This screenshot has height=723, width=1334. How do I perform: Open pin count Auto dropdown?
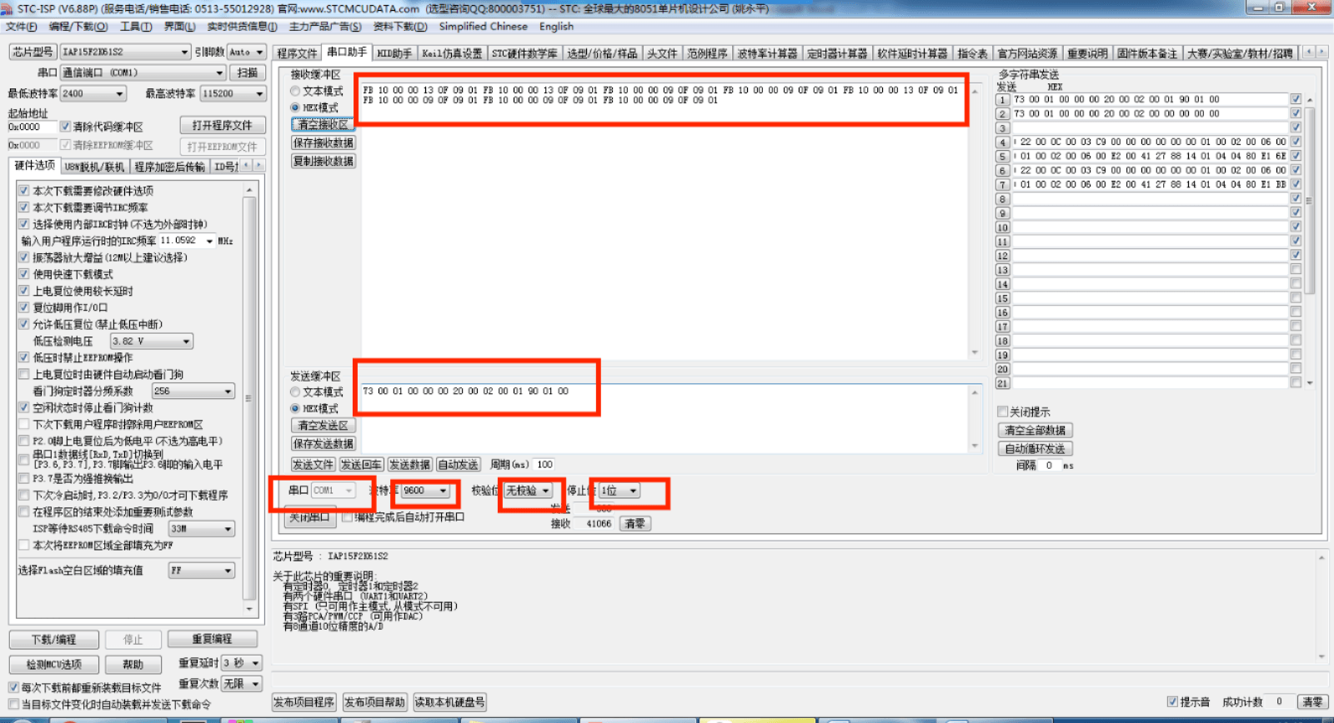pyautogui.click(x=259, y=52)
